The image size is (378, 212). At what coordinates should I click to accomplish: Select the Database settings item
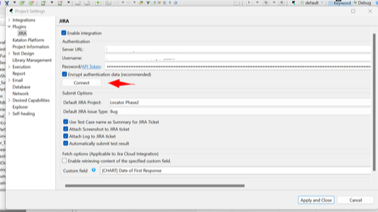(21, 87)
